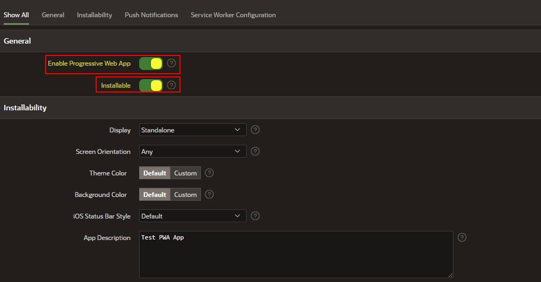View help for Background Color
The height and width of the screenshot is (282, 541).
209,195
